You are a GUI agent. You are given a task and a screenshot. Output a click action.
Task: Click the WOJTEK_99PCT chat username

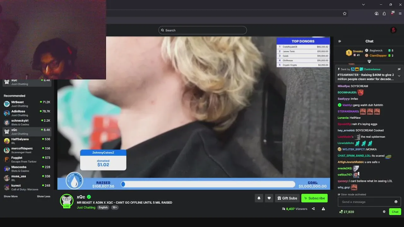click(x=353, y=149)
